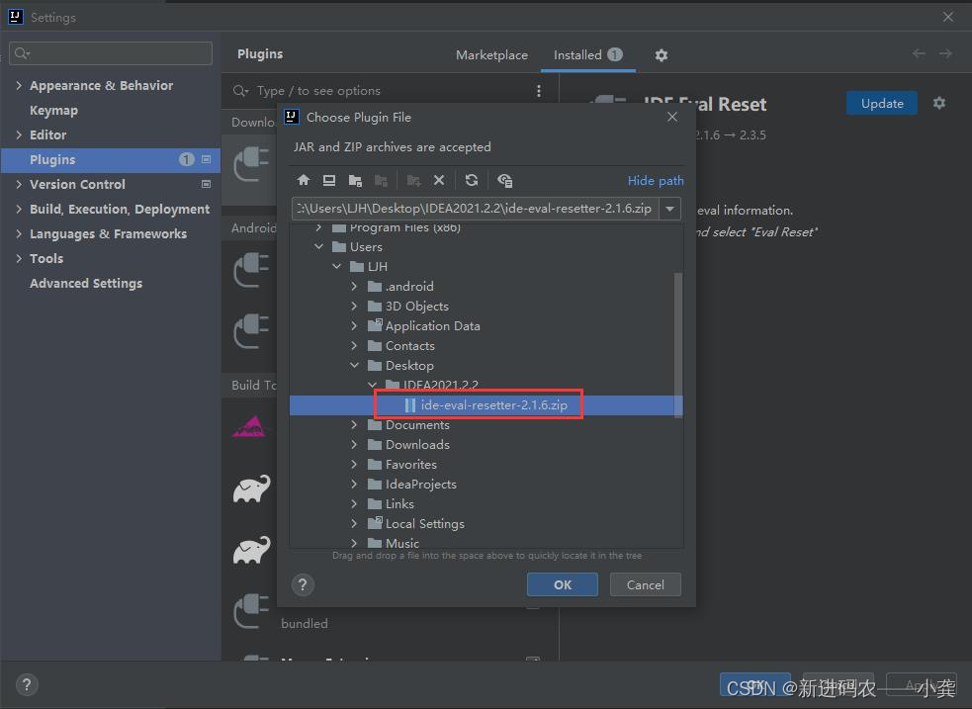Go to Home directory in file chooser

click(x=304, y=180)
